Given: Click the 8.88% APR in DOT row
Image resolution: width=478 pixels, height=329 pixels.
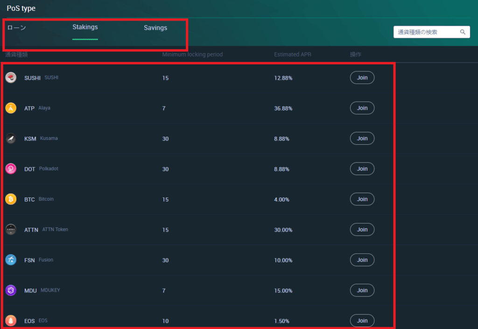Looking at the screenshot, I should click(281, 169).
